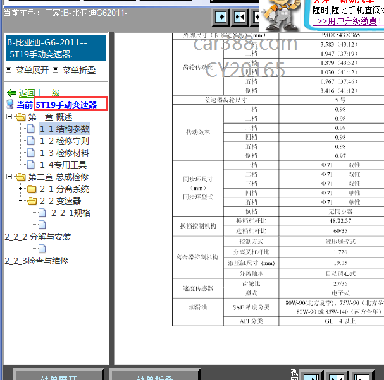Click the 60/35 value cell
The height and width of the screenshot is (380, 384).
pos(340,231)
